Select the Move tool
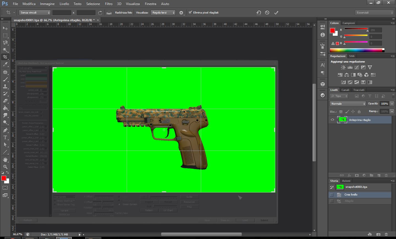The width and height of the screenshot is (396, 239). [5, 28]
